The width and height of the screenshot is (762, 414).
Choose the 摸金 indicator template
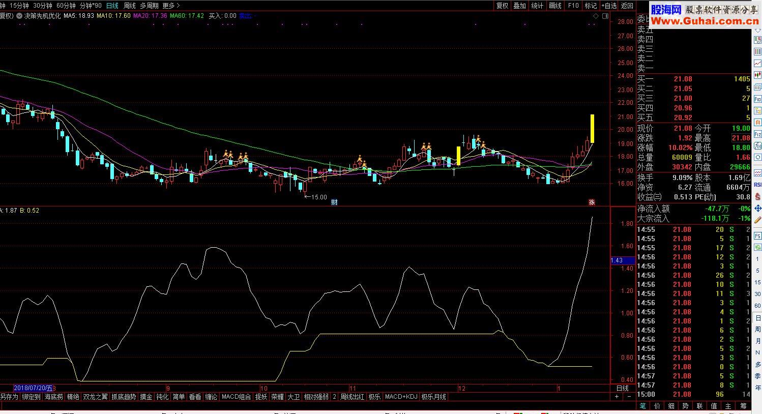click(146, 397)
